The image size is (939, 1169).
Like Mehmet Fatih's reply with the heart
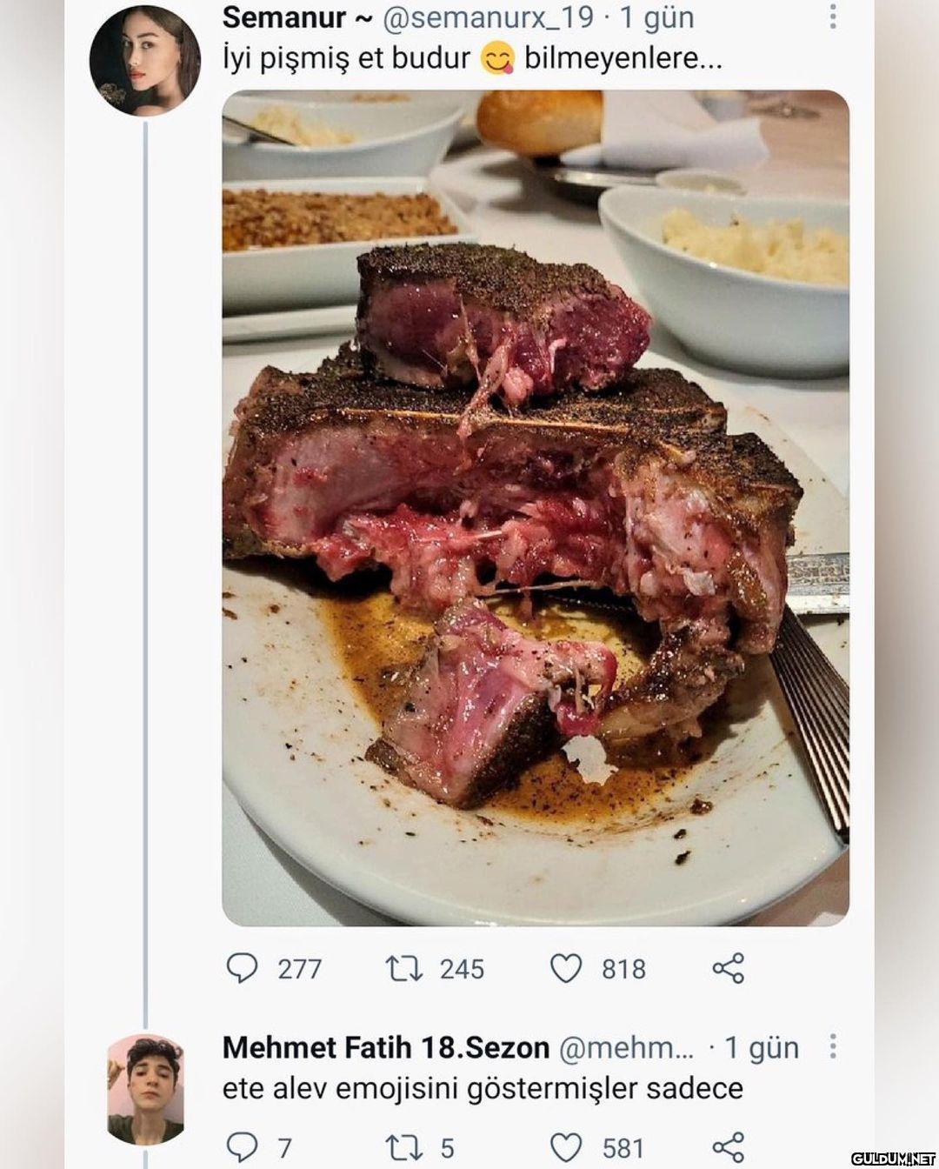[566, 1147]
